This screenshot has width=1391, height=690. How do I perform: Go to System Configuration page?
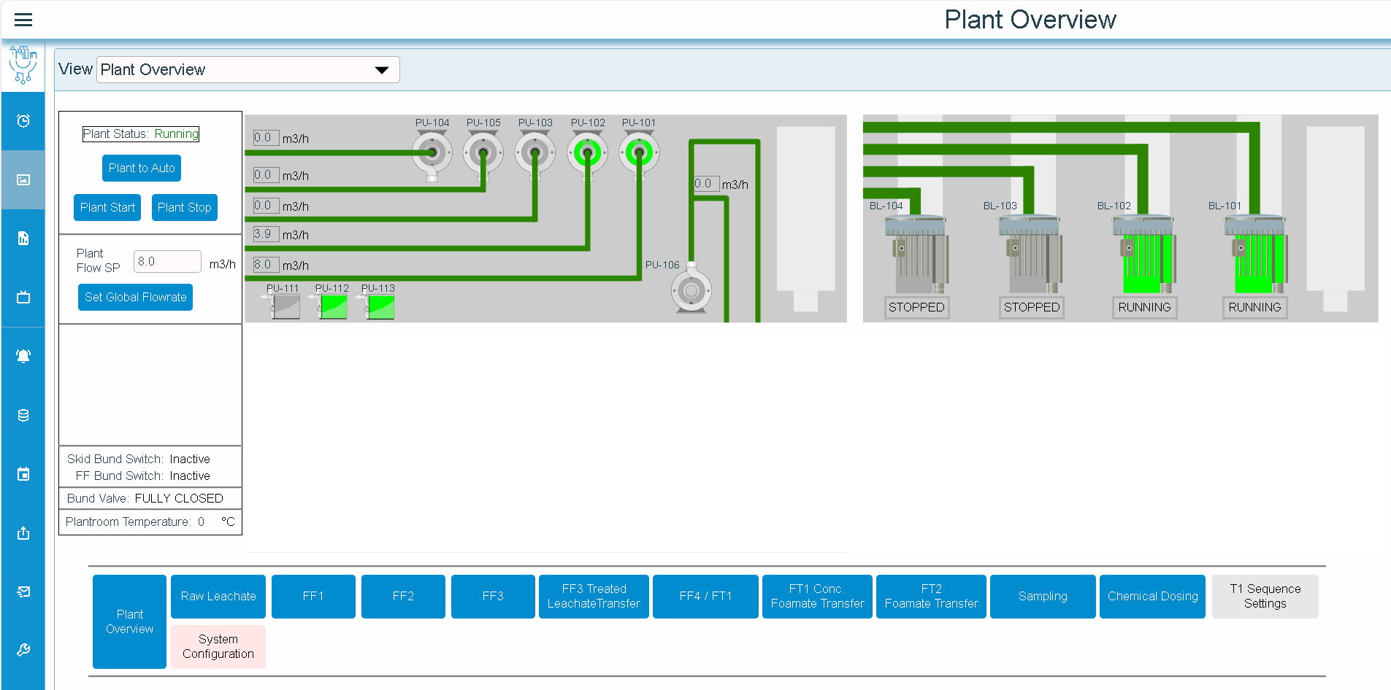[x=218, y=647]
